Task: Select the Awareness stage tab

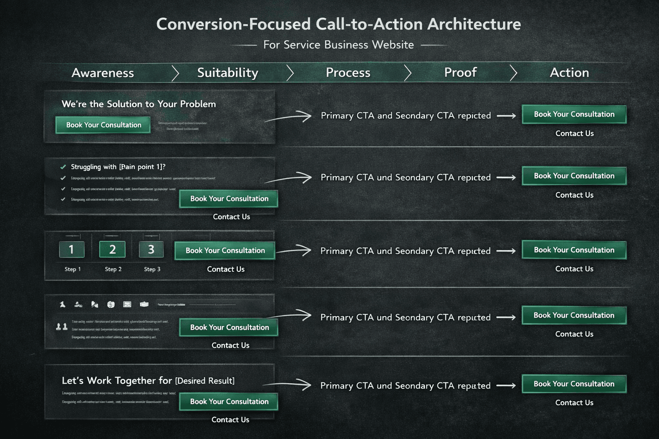Action: click(x=103, y=73)
